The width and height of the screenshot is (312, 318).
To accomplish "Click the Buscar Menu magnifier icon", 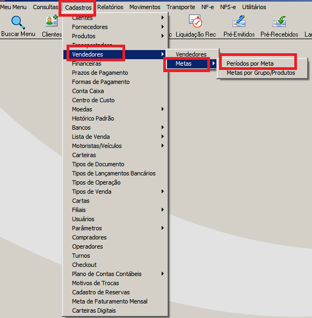I will (18, 22).
